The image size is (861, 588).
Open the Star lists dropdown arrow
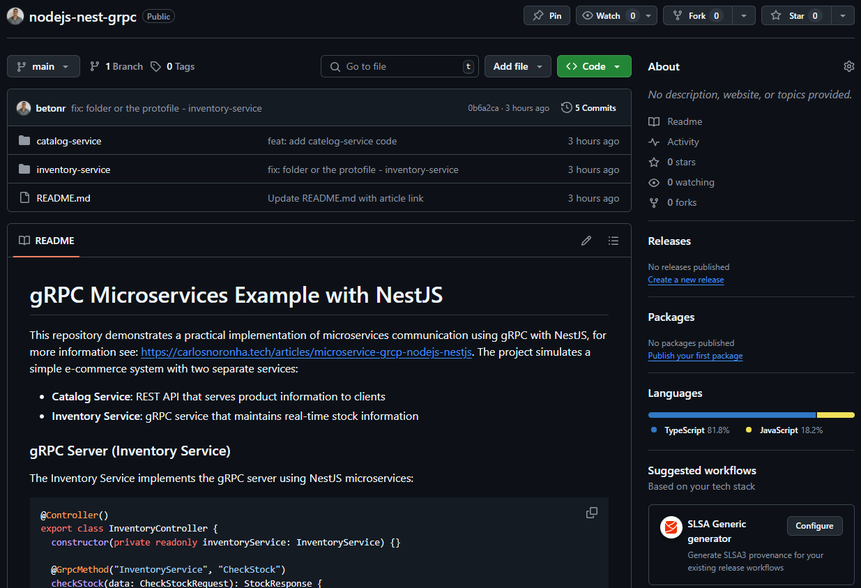pos(843,15)
